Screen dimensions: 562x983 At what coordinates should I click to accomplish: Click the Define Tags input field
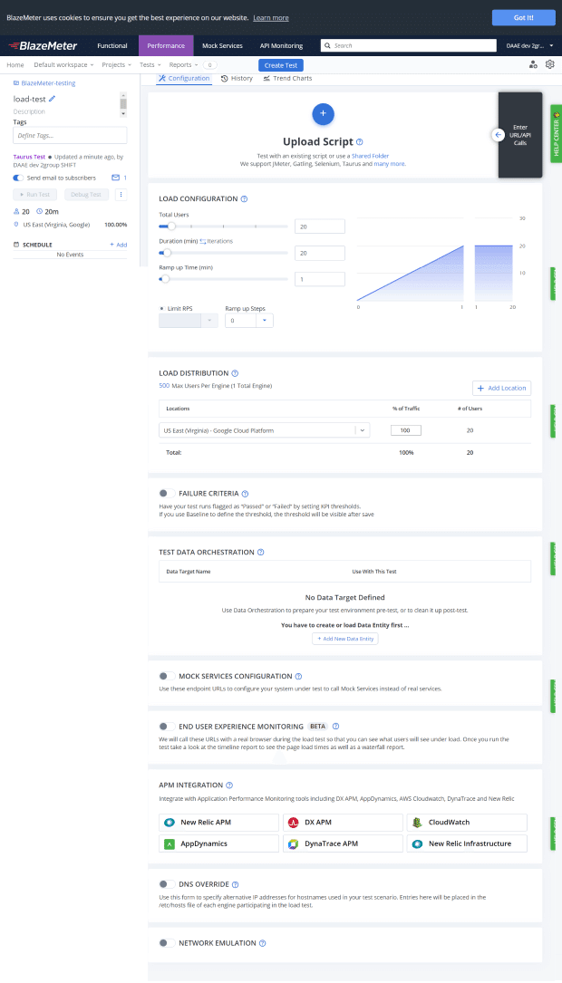click(x=70, y=135)
